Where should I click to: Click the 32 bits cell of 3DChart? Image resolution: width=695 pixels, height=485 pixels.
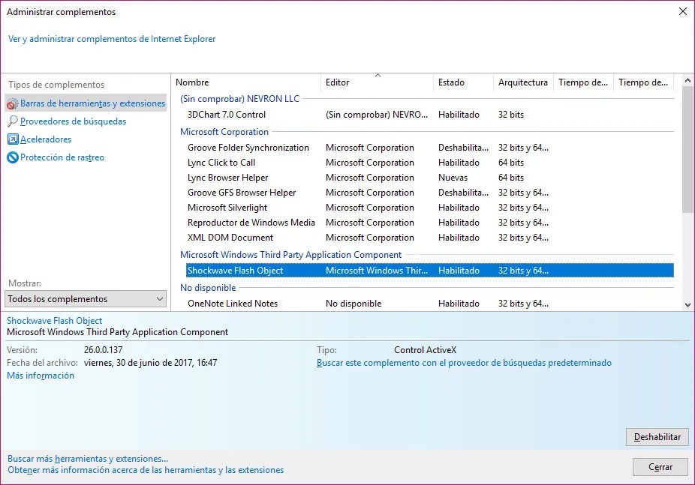[x=510, y=115]
